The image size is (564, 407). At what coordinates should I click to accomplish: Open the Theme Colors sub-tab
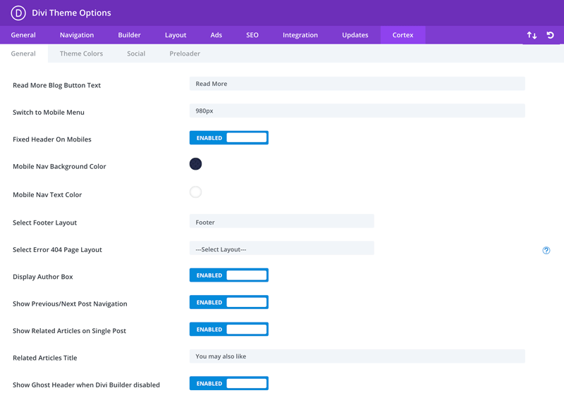click(81, 54)
